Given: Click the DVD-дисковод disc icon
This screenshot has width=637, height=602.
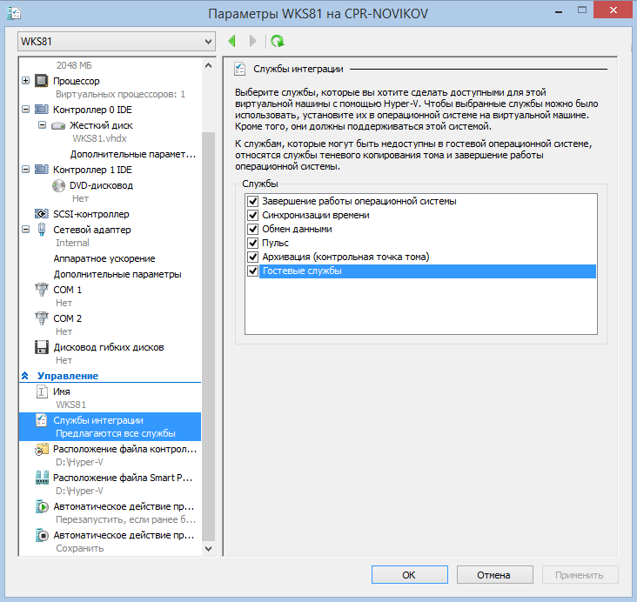Looking at the screenshot, I should [x=58, y=185].
